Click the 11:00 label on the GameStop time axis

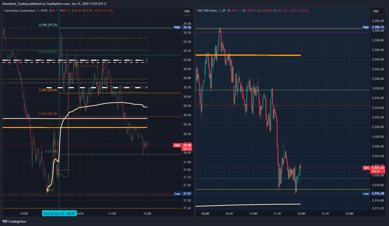(x=112, y=214)
